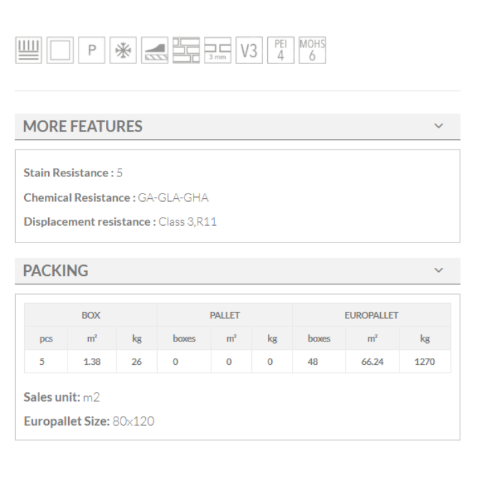Click the MOHS 6 hardness icon
The width and height of the screenshot is (482, 482).
312,52
